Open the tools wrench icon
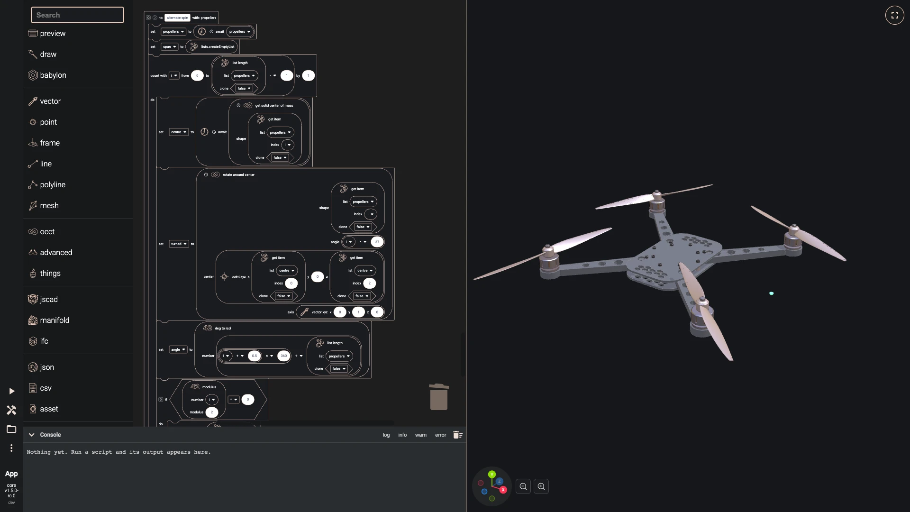The height and width of the screenshot is (512, 910). (x=11, y=410)
